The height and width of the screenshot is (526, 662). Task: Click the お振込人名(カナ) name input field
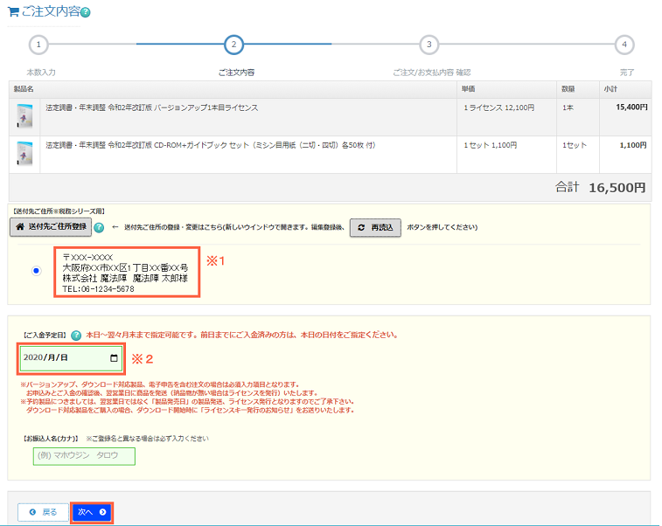click(84, 455)
